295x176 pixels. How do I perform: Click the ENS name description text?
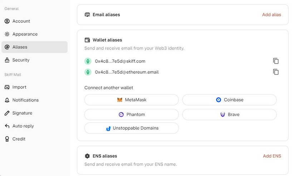click(131, 164)
